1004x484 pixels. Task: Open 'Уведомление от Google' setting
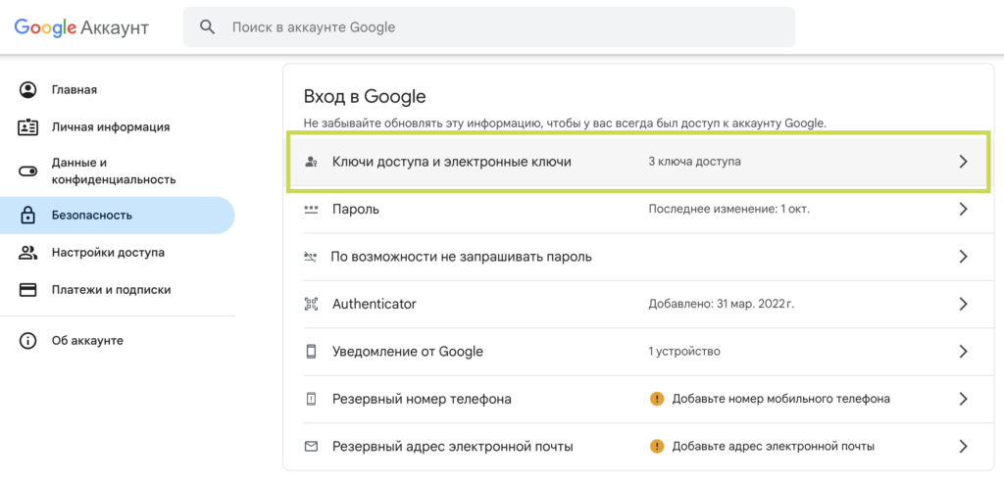pos(638,352)
